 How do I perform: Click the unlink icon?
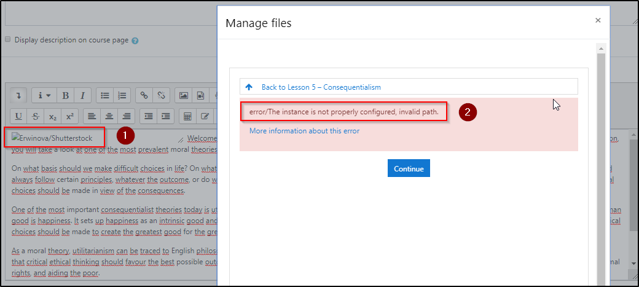(162, 95)
